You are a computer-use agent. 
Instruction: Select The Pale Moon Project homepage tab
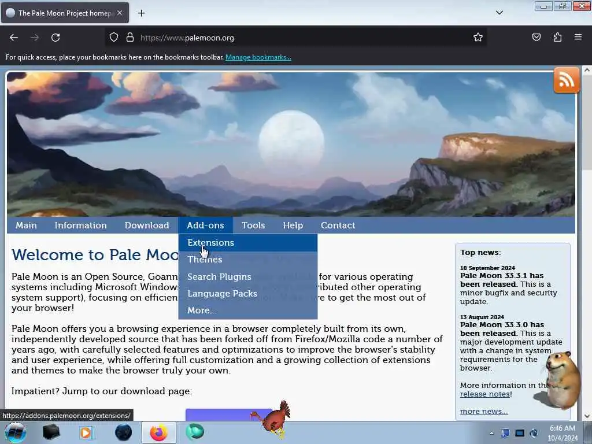click(65, 13)
